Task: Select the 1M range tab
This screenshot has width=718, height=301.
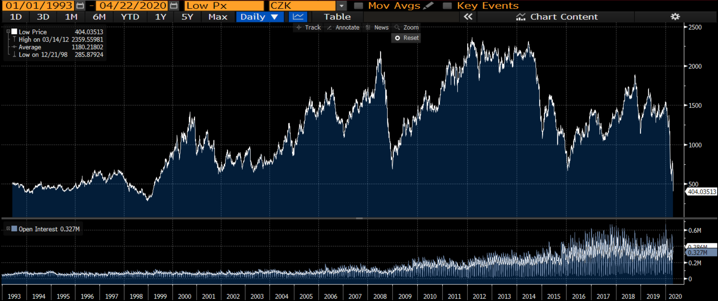Action: click(x=71, y=17)
